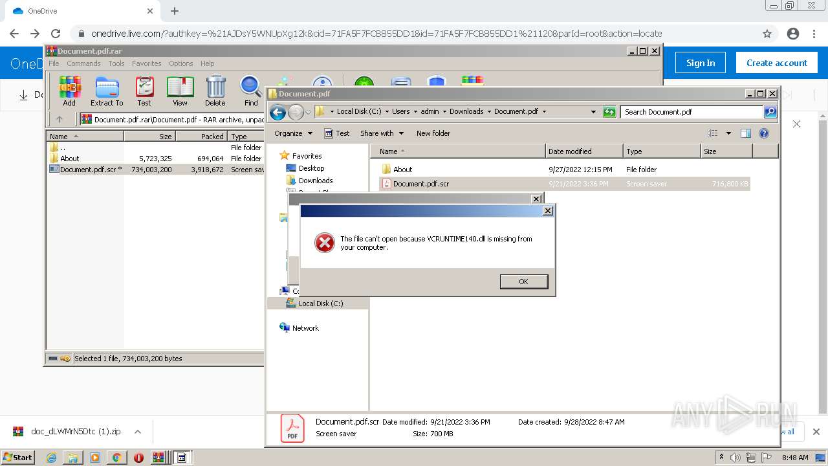Bookmark page with Chrome star icon
The height and width of the screenshot is (466, 828).
point(767,34)
